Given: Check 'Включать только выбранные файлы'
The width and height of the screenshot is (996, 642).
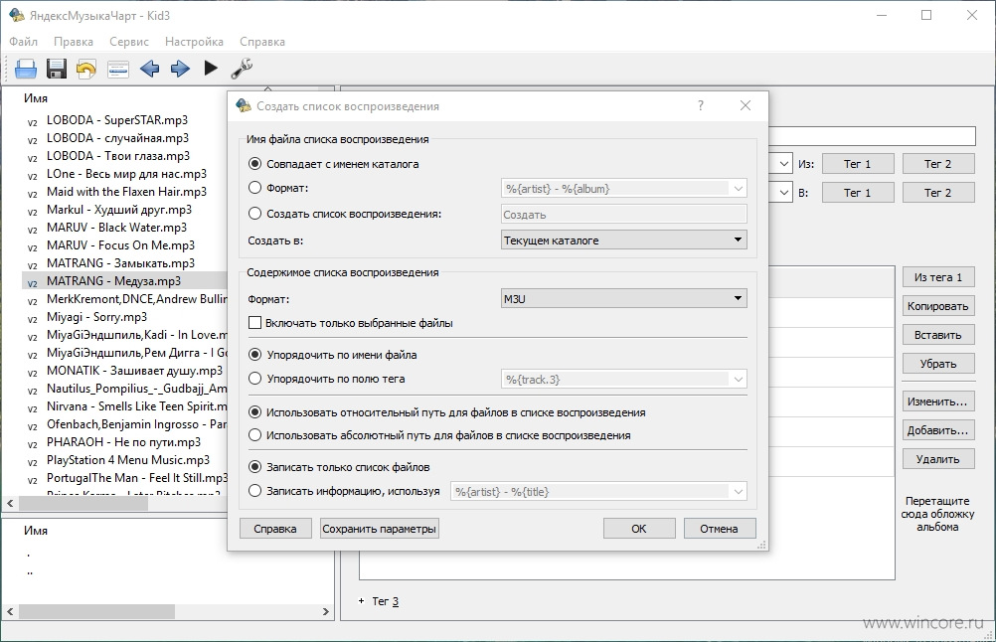Looking at the screenshot, I should 254,323.
